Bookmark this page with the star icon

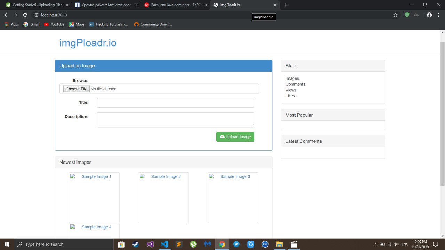395,15
